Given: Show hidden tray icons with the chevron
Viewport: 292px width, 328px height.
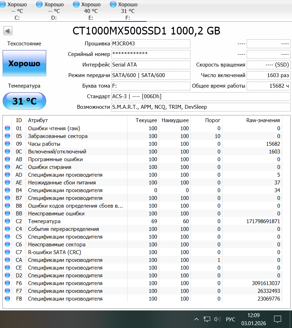Looking at the screenshot, I should 196,319.
